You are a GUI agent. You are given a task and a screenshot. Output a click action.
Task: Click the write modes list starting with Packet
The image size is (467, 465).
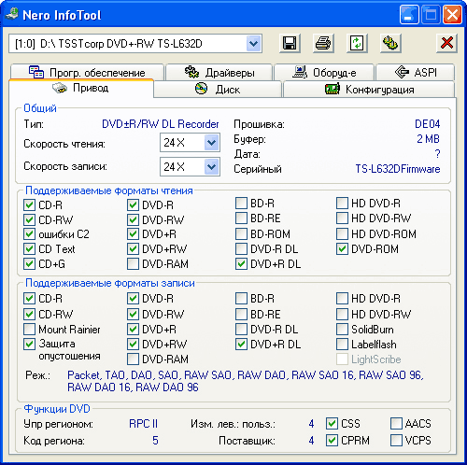click(246, 381)
